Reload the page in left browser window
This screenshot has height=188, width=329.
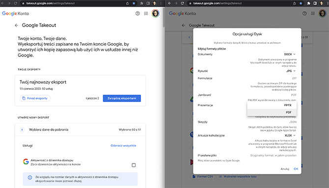15,3
